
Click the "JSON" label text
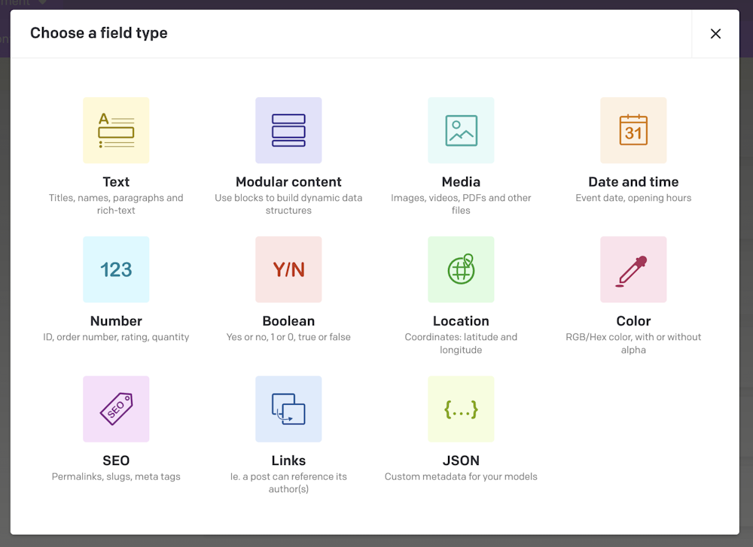click(x=461, y=460)
